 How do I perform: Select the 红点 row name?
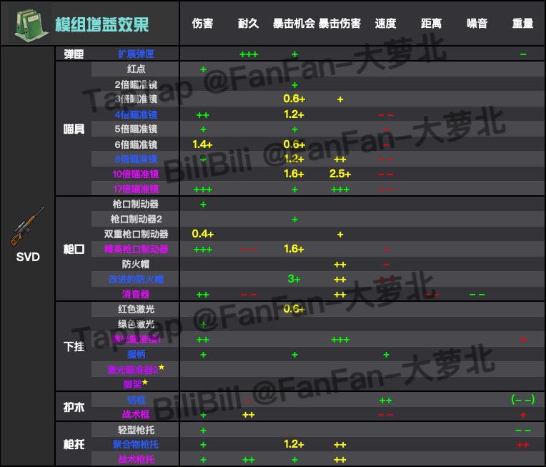pyautogui.click(x=136, y=69)
